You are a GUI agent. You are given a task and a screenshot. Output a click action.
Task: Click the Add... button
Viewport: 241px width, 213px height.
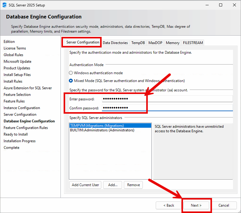point(113,185)
